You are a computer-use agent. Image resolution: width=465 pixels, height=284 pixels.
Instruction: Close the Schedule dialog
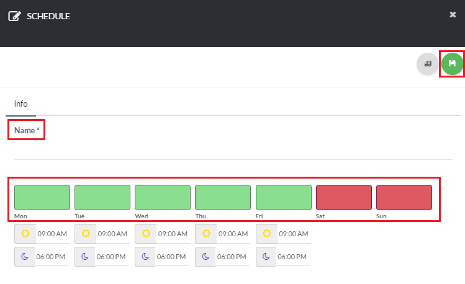pyautogui.click(x=453, y=15)
